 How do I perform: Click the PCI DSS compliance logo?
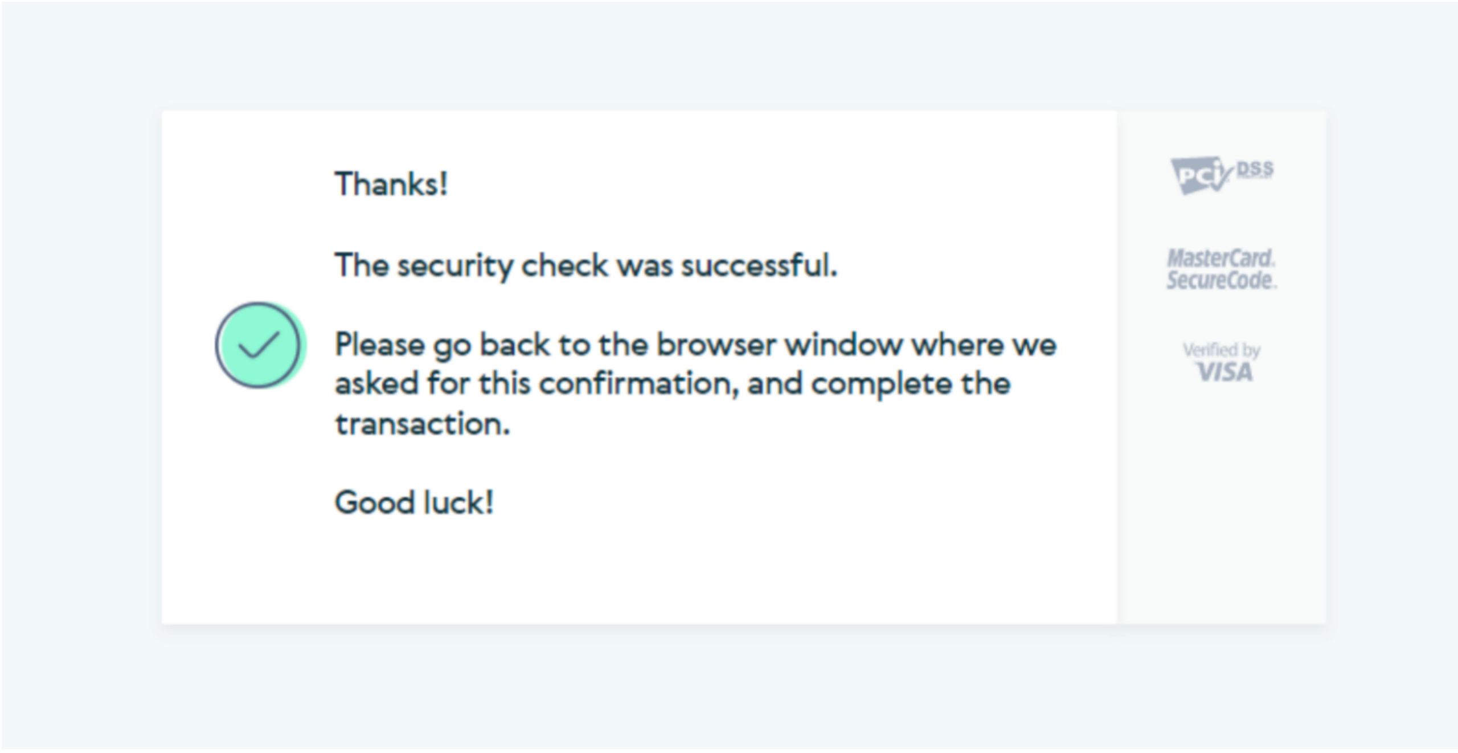pos(1221,175)
